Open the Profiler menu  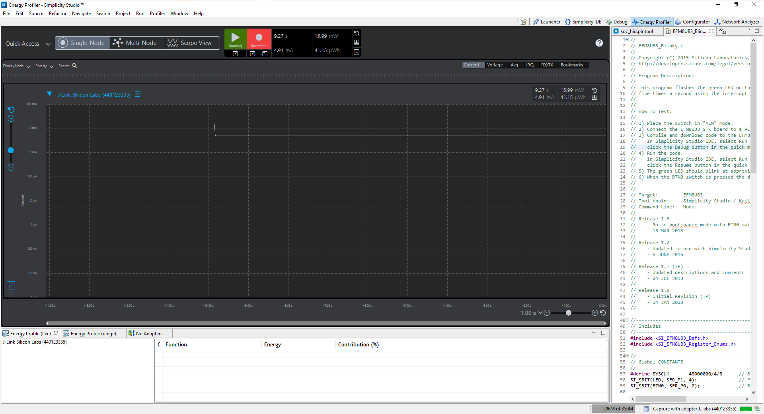click(x=158, y=13)
